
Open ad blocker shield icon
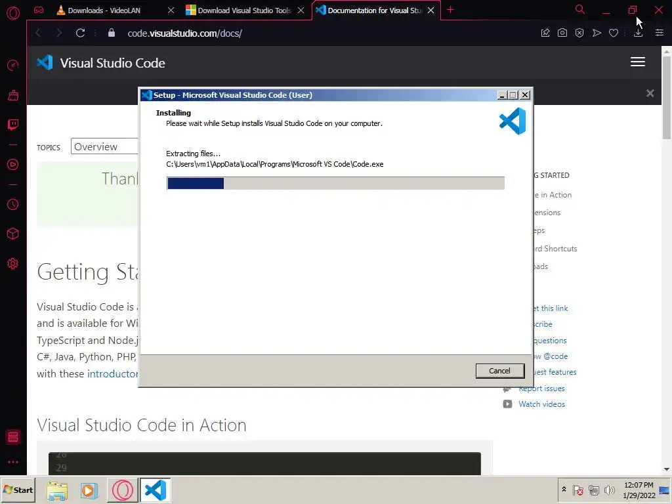(579, 33)
